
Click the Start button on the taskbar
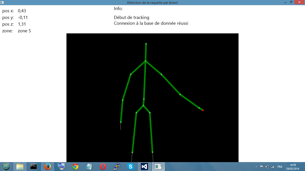coord(6,166)
